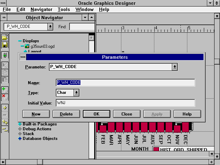Expand the Built-in Packages node
The height and width of the screenshot is (165, 220).
[20, 124]
